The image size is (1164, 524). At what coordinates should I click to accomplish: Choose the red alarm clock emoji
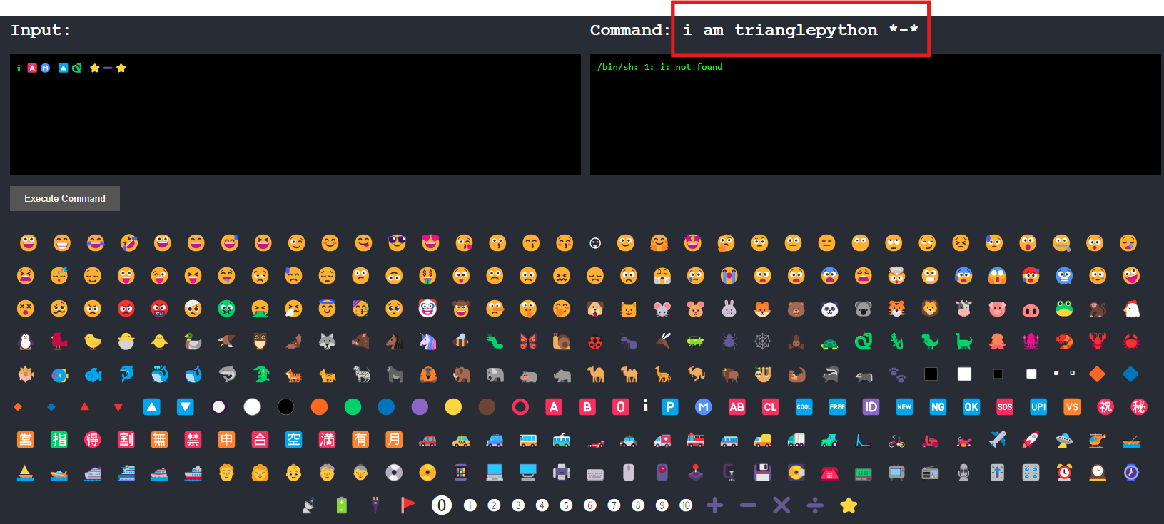tap(1064, 472)
